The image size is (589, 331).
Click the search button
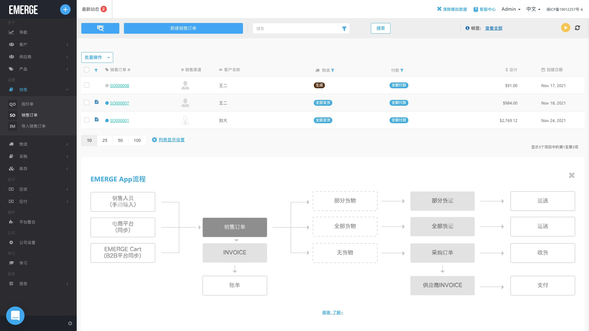coord(381,28)
